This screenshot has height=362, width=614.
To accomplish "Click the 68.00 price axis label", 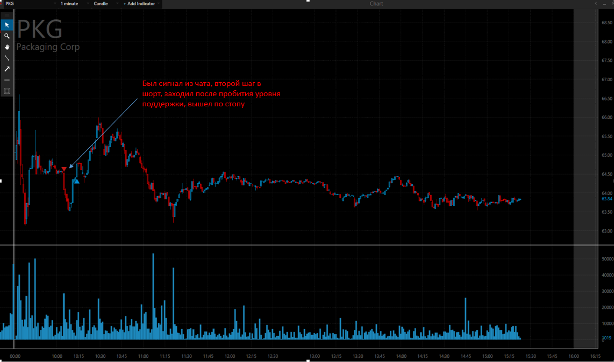I will [x=606, y=41].
